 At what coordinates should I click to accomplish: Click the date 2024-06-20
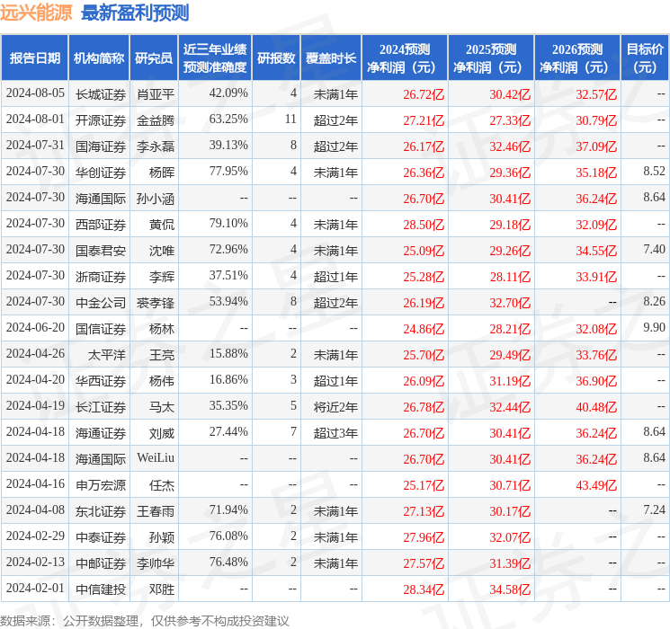[35, 327]
